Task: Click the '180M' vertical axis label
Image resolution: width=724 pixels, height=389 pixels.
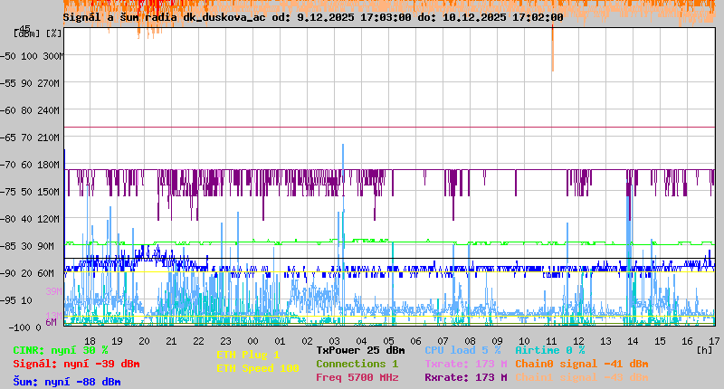Action: 50,165
